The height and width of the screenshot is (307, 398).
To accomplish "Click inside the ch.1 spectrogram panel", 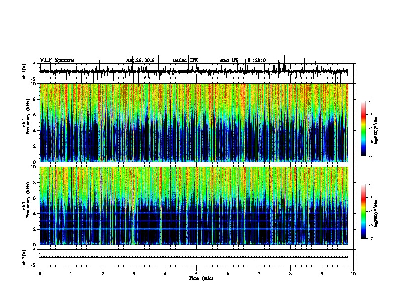I will click(194, 122).
